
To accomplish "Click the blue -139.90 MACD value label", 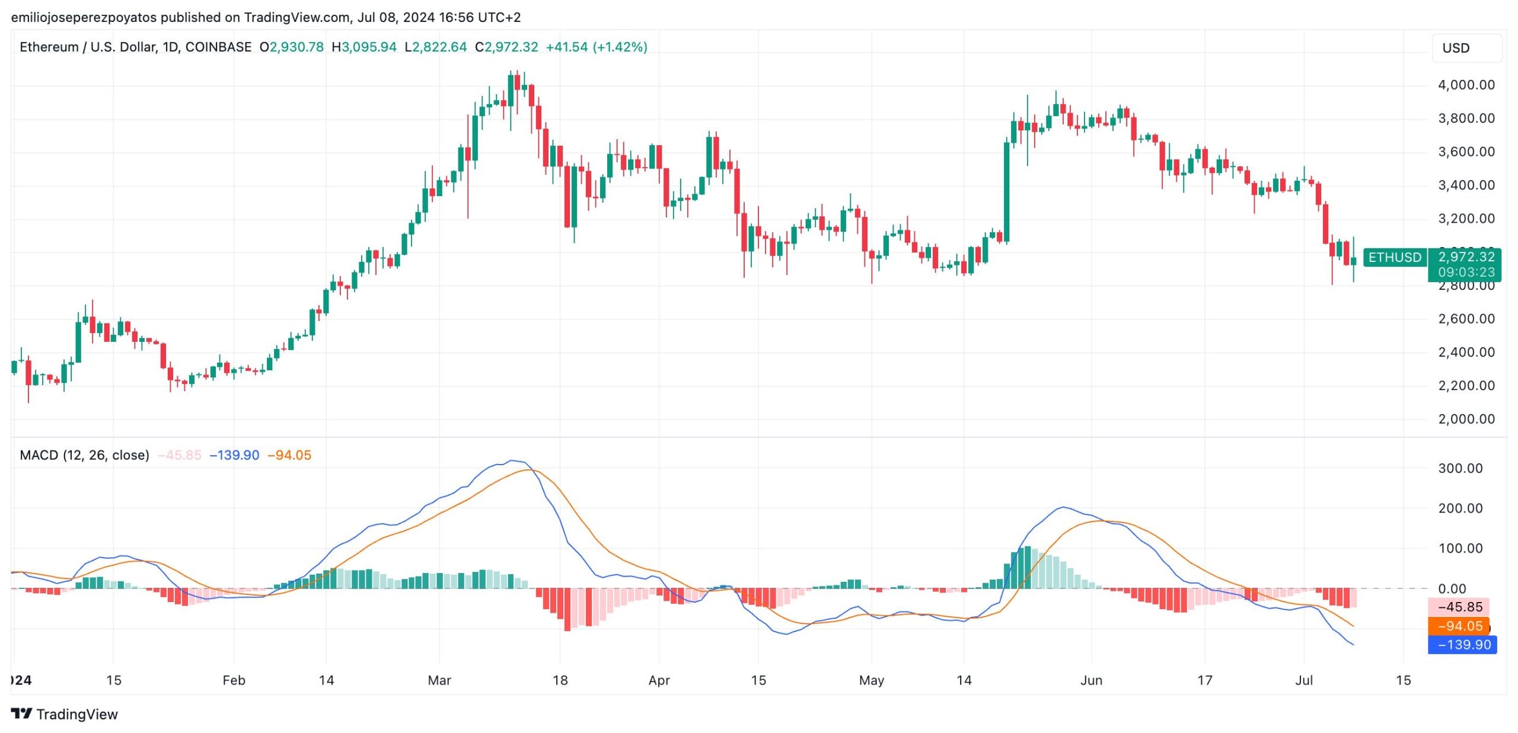I will (x=1462, y=645).
